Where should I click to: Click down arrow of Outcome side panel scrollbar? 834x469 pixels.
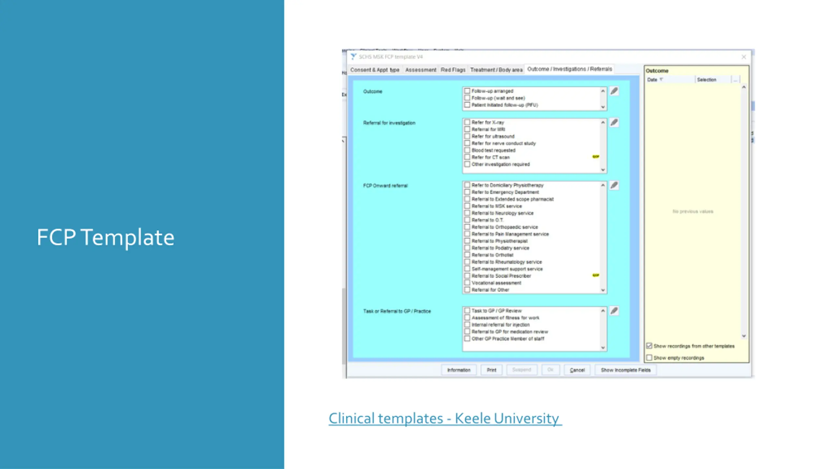point(744,336)
